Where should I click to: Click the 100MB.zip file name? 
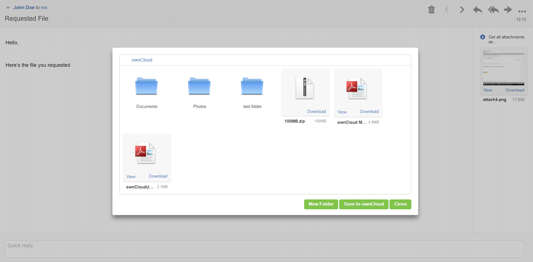pyautogui.click(x=295, y=121)
